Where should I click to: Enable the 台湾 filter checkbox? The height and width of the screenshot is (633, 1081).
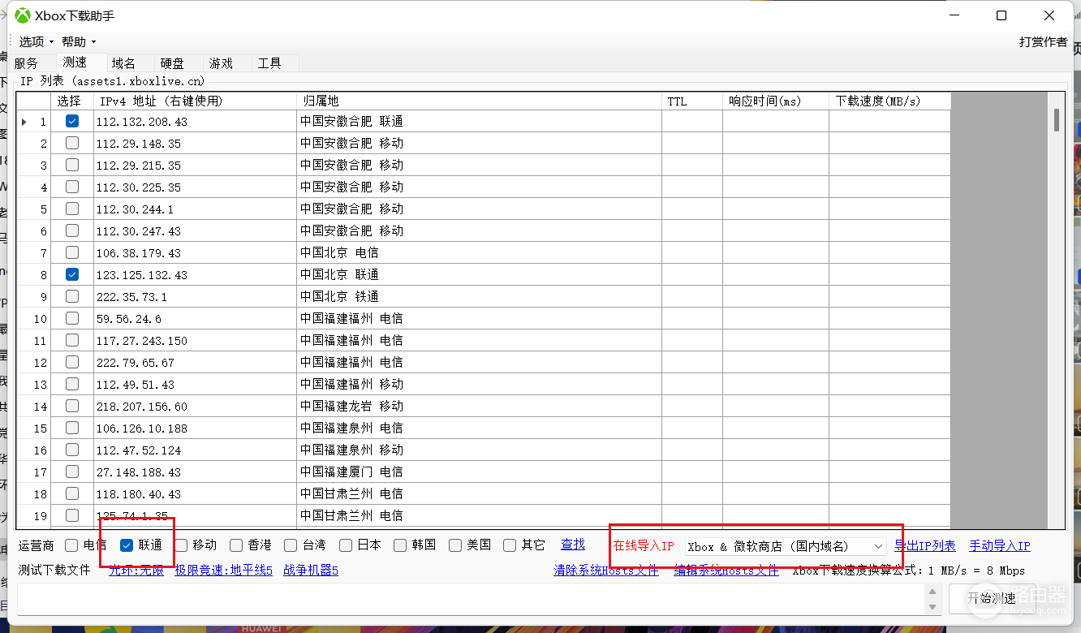tap(291, 545)
